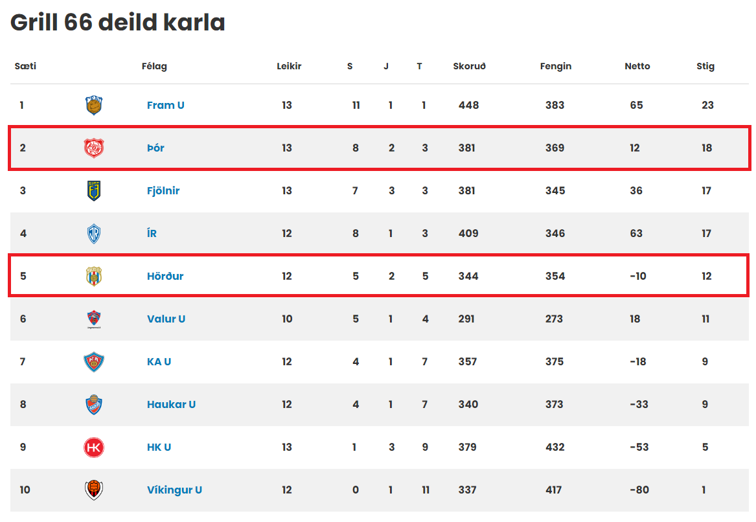Click the ÍR club badge
Viewport: 756px width, 522px height.
pyautogui.click(x=94, y=233)
